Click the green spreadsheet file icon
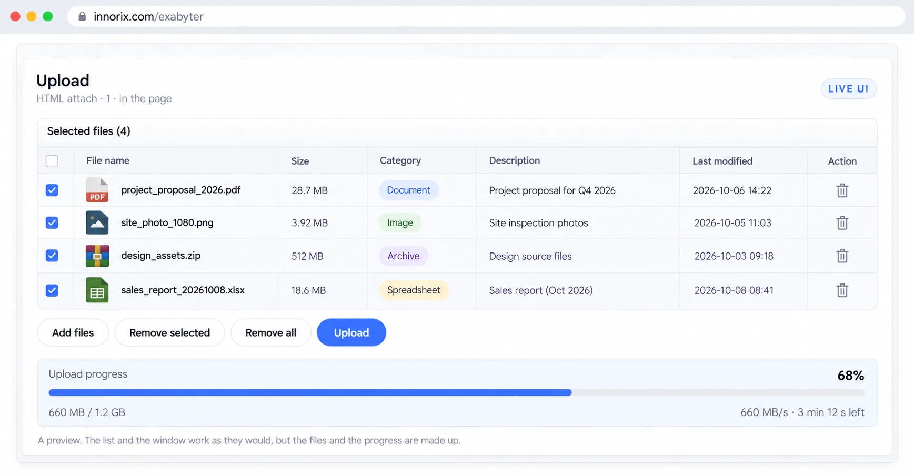This screenshot has height=476, width=914. pos(97,290)
